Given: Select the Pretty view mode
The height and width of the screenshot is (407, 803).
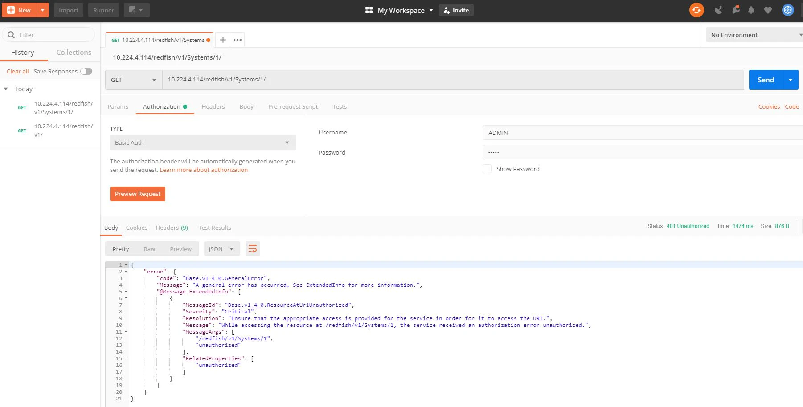Looking at the screenshot, I should pyautogui.click(x=121, y=249).
